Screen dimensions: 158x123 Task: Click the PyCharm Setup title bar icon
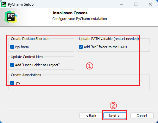coord(4,4)
